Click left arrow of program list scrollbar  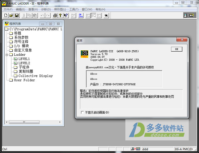click(x=7, y=122)
